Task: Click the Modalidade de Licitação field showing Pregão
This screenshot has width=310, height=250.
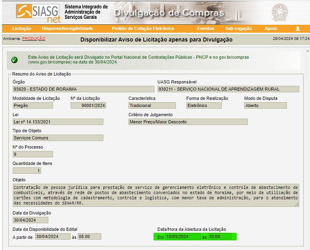Action: pyautogui.click(x=33, y=105)
